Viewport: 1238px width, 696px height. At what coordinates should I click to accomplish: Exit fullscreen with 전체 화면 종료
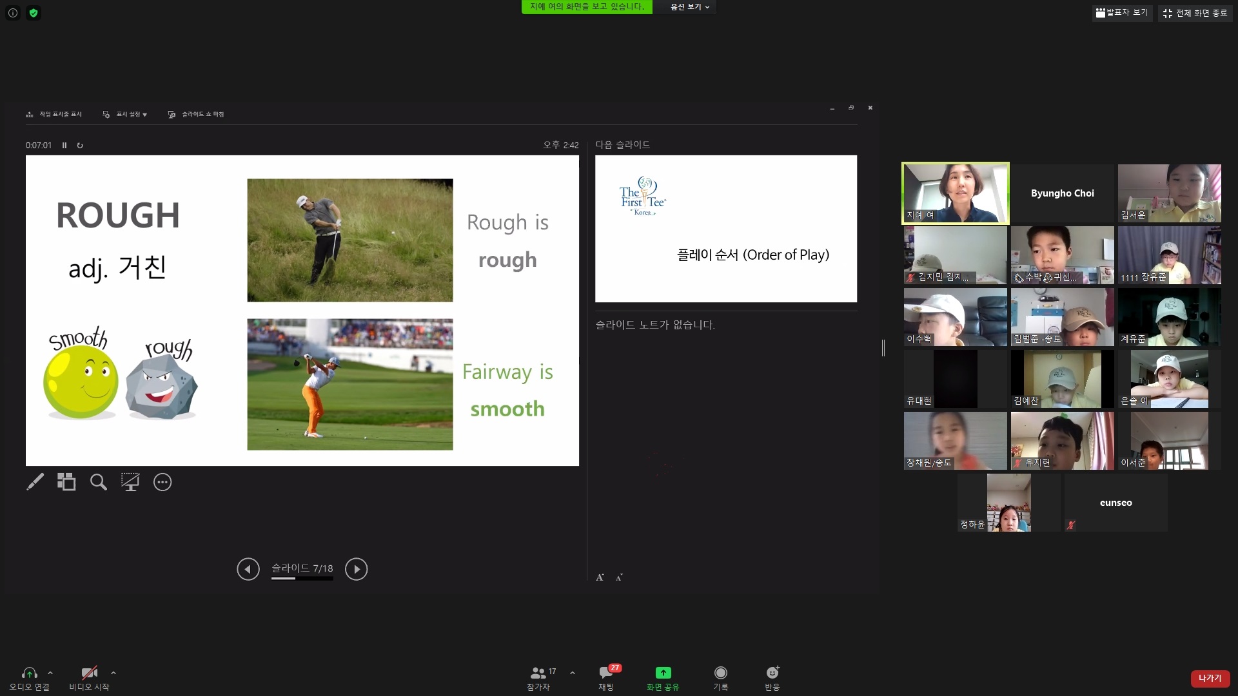pos(1195,13)
